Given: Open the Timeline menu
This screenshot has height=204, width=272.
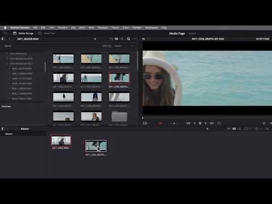Looking at the screenshot, I should coord(62,28).
